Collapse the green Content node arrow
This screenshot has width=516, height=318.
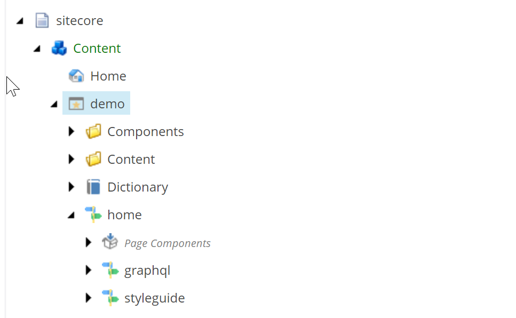[37, 49]
